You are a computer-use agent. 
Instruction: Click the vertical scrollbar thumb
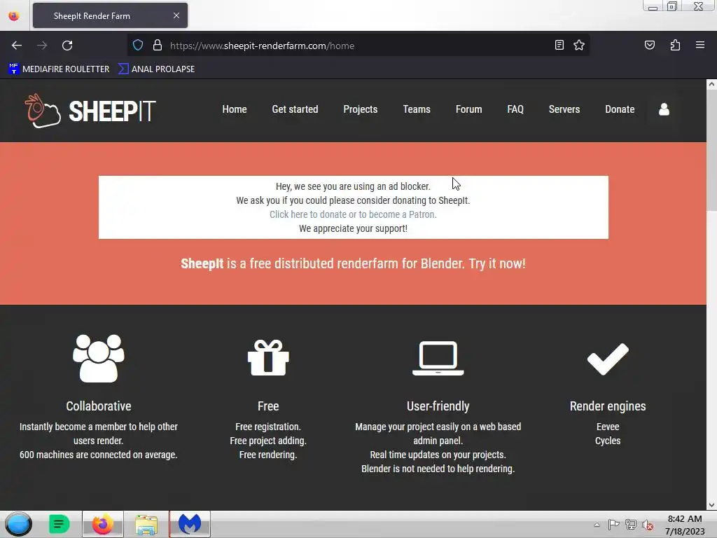[711, 150]
